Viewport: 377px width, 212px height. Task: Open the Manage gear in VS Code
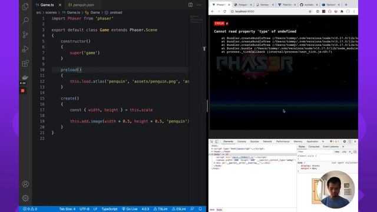point(25,198)
